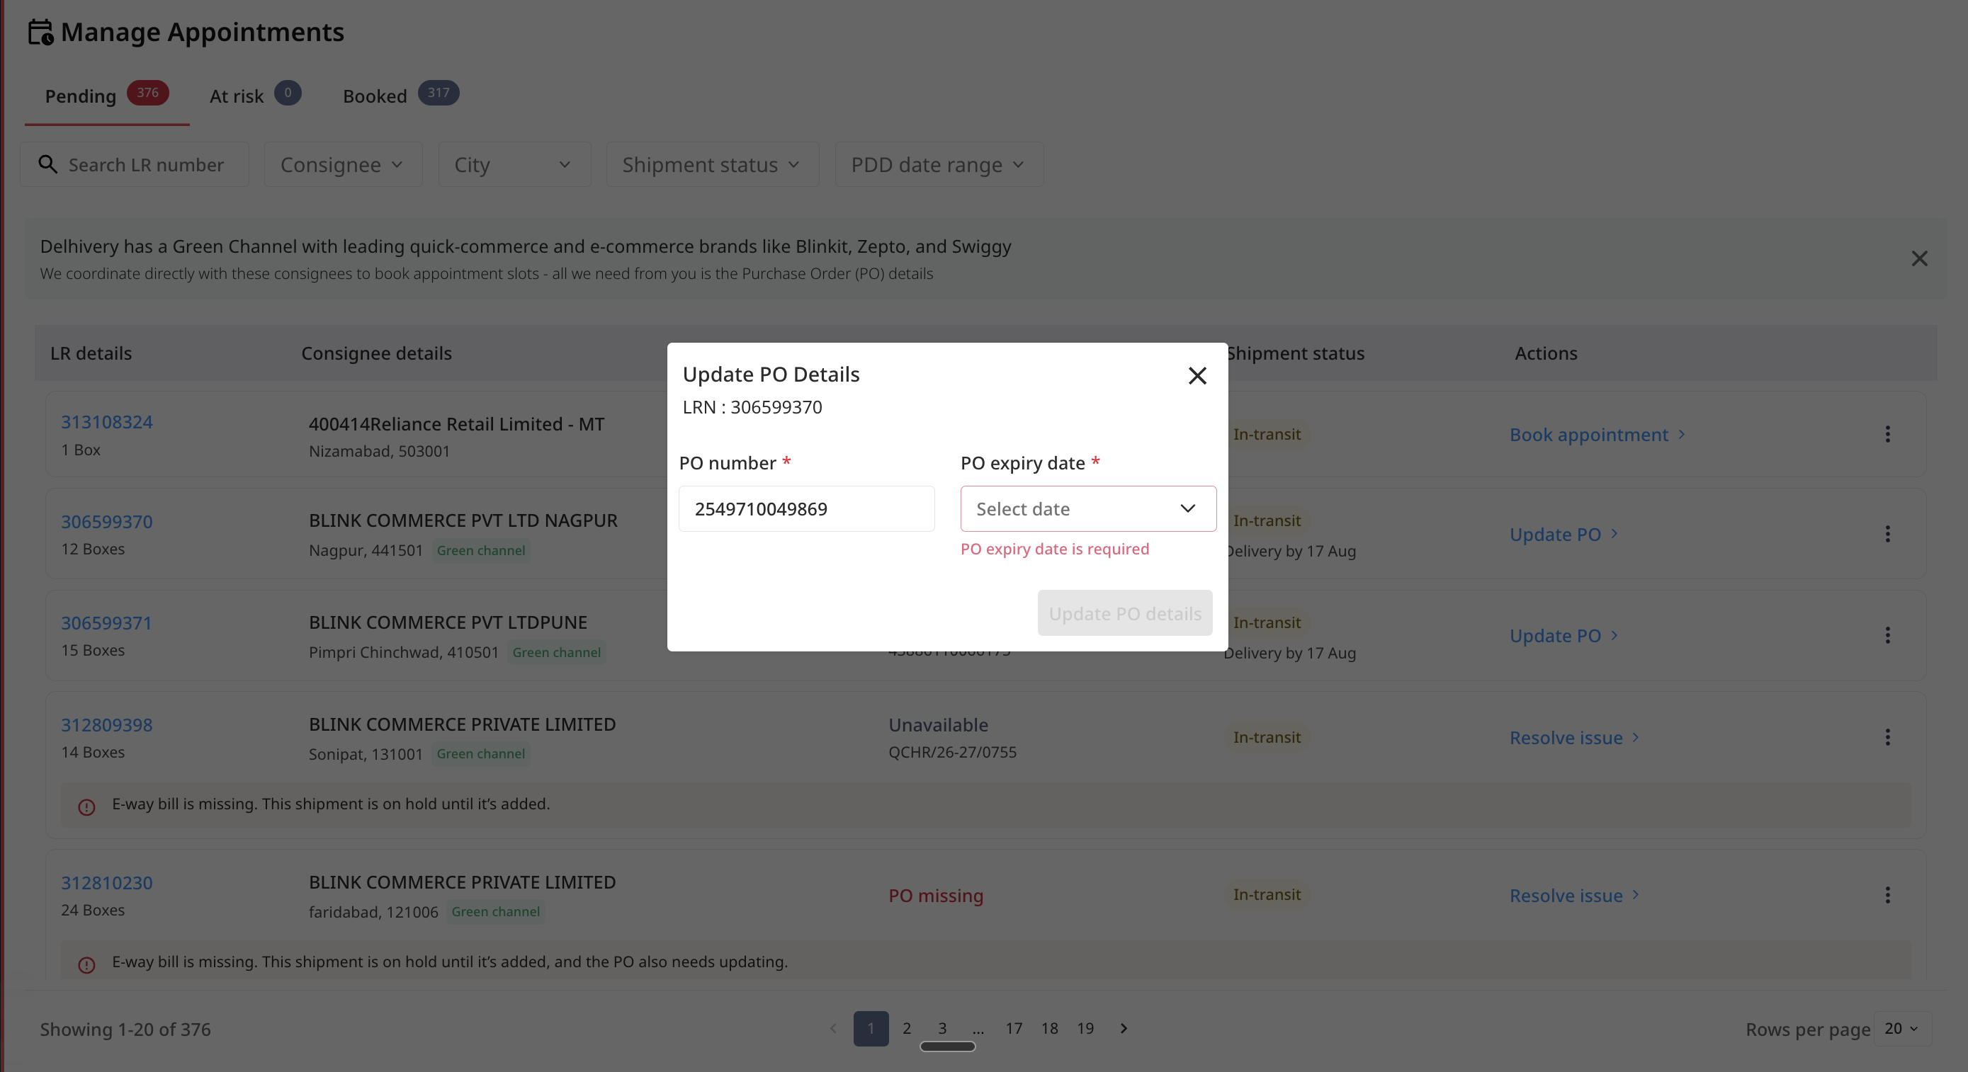Click Book appointment for LR 313108324
This screenshot has width=1968, height=1072.
pyautogui.click(x=1597, y=435)
